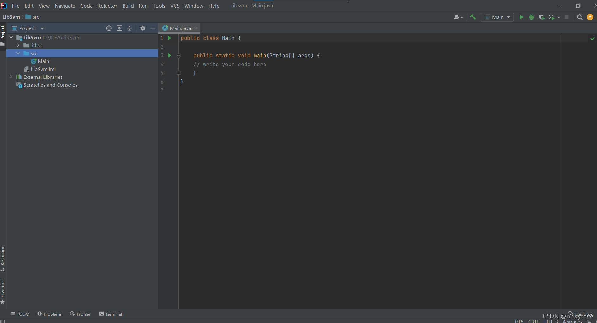The image size is (597, 323).
Task: Open the Terminal tool window
Action: [x=111, y=314]
